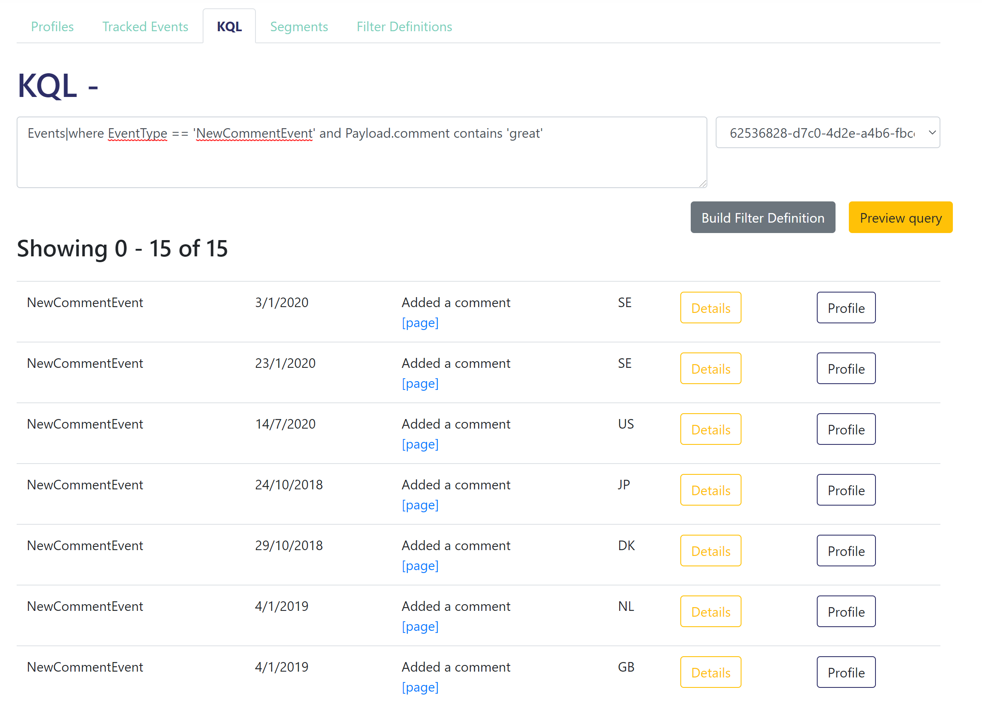Click the resize grip of the query box

click(x=703, y=184)
